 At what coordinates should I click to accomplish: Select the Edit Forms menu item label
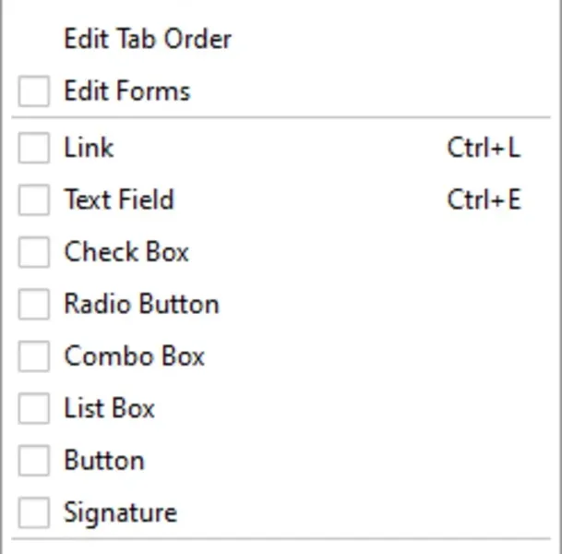tap(126, 91)
